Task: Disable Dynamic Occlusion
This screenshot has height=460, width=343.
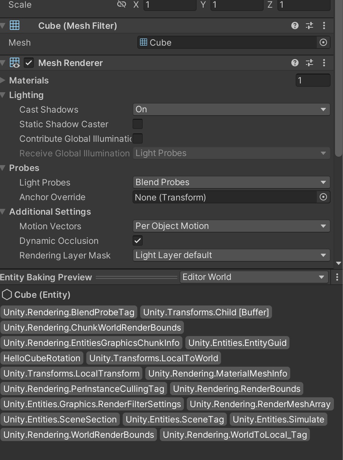Action: click(x=137, y=240)
